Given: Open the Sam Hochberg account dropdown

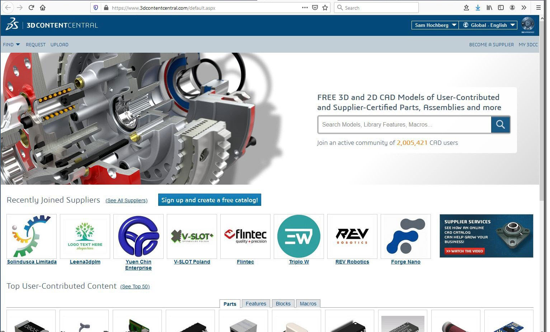Looking at the screenshot, I should click(x=435, y=25).
